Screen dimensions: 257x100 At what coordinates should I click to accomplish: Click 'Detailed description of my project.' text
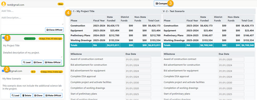21,53
